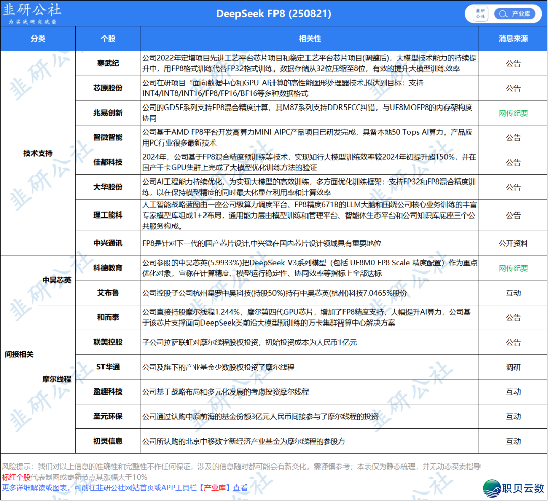Click the 中昊芯英 subcategory cell
This screenshot has width=548, height=501.
click(x=57, y=280)
